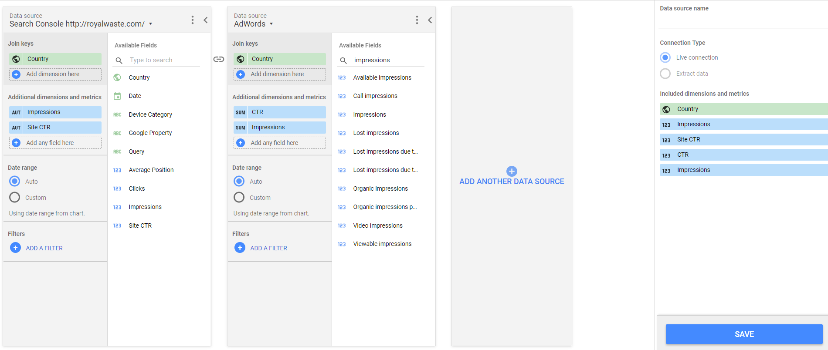Click the join link icon between data sources

219,59
